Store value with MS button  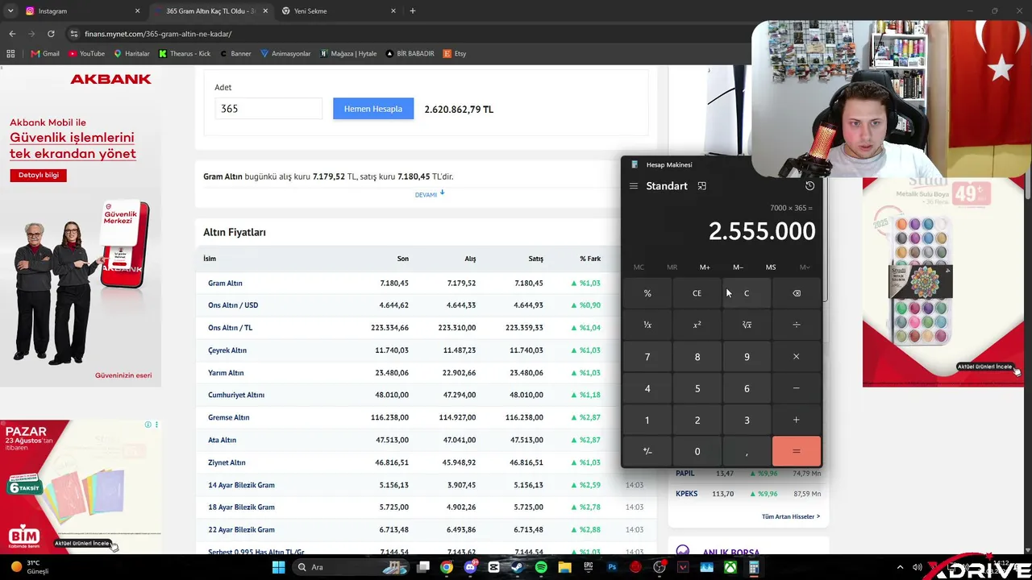(x=771, y=267)
